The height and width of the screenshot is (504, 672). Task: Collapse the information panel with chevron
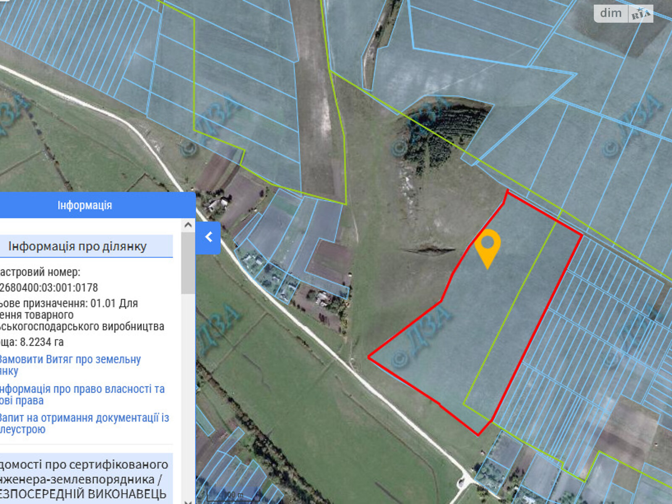coord(208,237)
